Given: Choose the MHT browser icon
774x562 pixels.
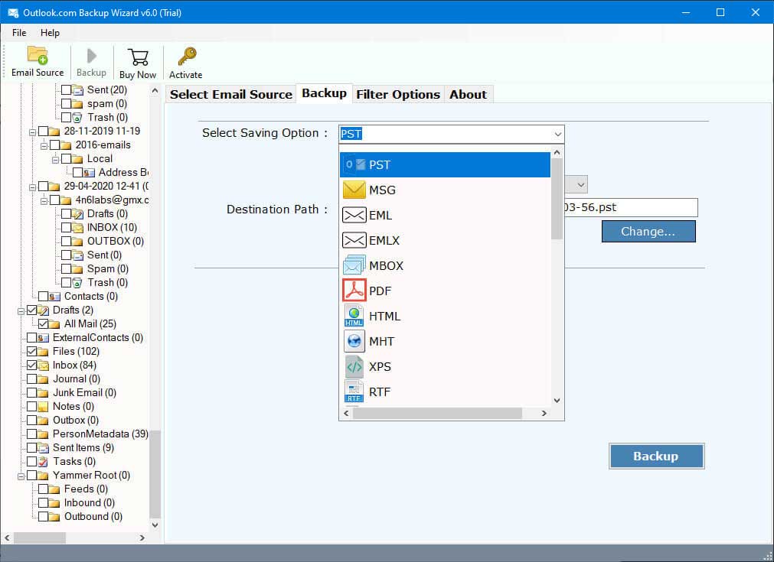Looking at the screenshot, I should (354, 341).
